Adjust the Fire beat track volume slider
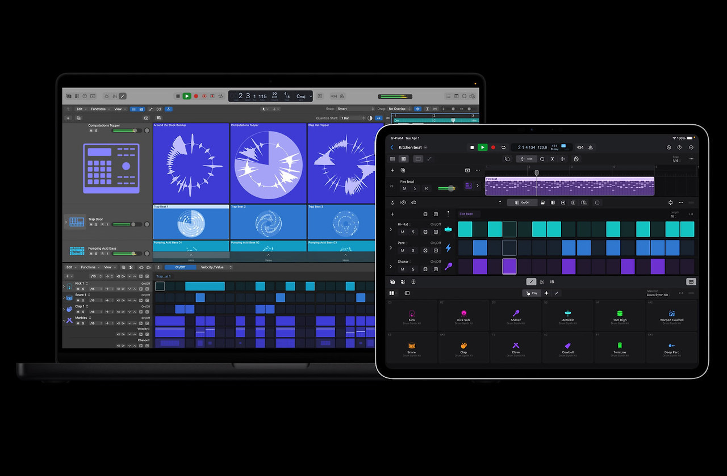 tap(448, 188)
